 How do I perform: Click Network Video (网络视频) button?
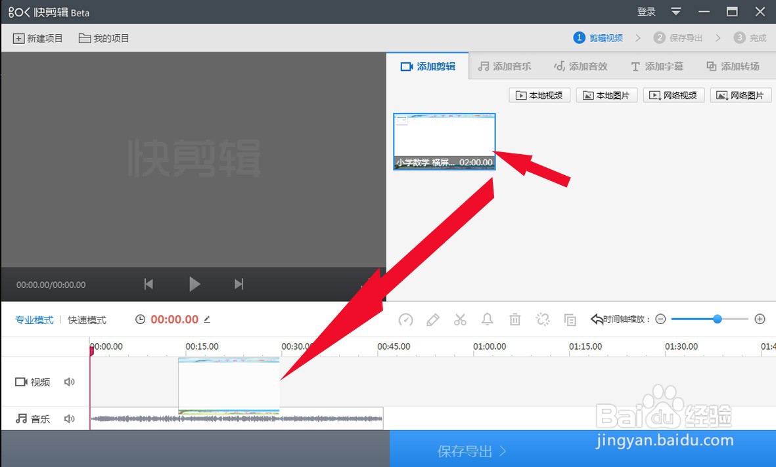(673, 95)
